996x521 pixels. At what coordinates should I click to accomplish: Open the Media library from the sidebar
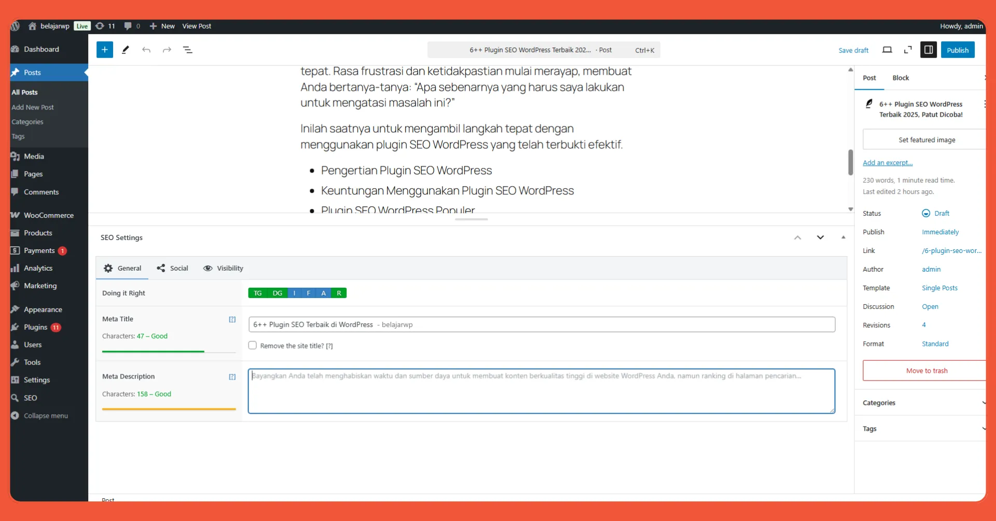point(34,156)
